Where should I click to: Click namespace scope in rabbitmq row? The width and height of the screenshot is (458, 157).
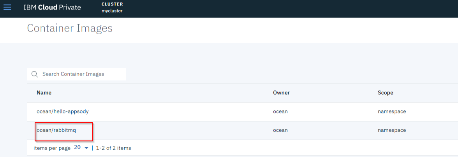392,130
